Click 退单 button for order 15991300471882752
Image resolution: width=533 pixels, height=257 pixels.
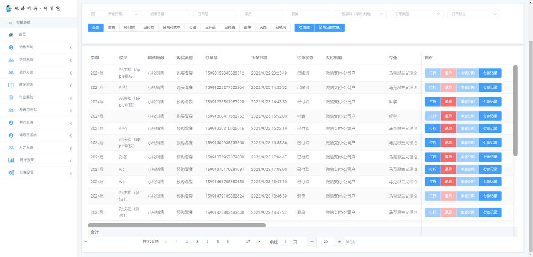point(448,116)
